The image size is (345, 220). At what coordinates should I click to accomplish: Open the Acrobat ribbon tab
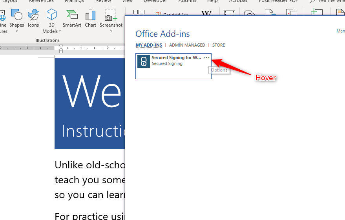pyautogui.click(x=238, y=1)
